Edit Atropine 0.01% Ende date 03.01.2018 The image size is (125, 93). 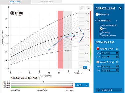110,57
